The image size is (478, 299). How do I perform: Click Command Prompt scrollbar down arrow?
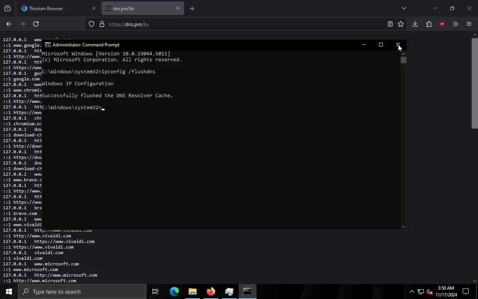pos(403,226)
